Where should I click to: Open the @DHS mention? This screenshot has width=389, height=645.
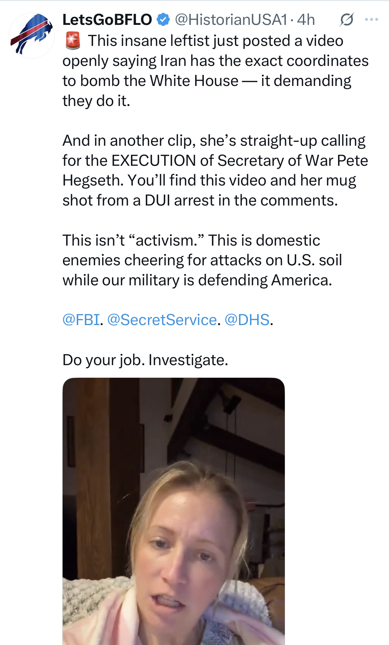click(247, 320)
